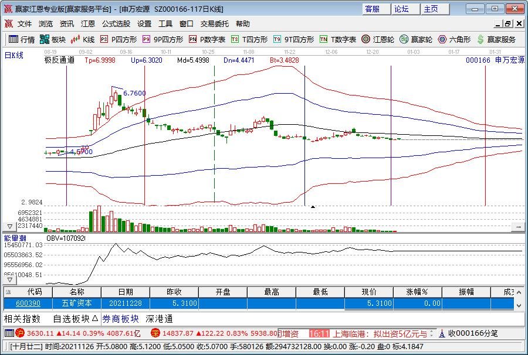Open the P数字表 tool
Image resolution: width=528 pixels, height=355 pixels.
207,40
